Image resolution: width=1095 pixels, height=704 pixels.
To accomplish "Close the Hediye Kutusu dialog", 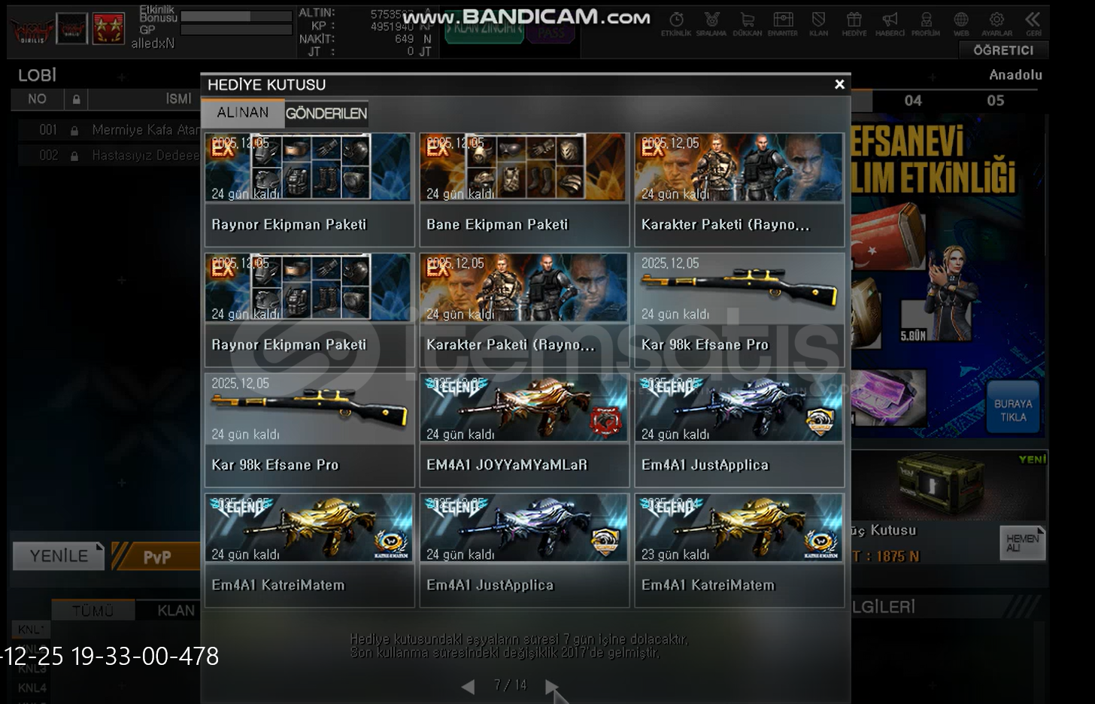I will (839, 84).
